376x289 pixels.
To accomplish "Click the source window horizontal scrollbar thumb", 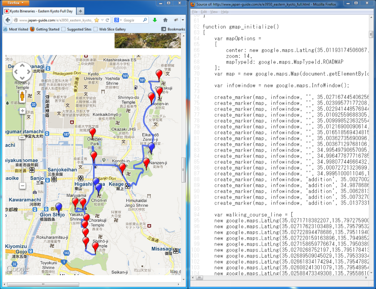I will click(x=199, y=278).
